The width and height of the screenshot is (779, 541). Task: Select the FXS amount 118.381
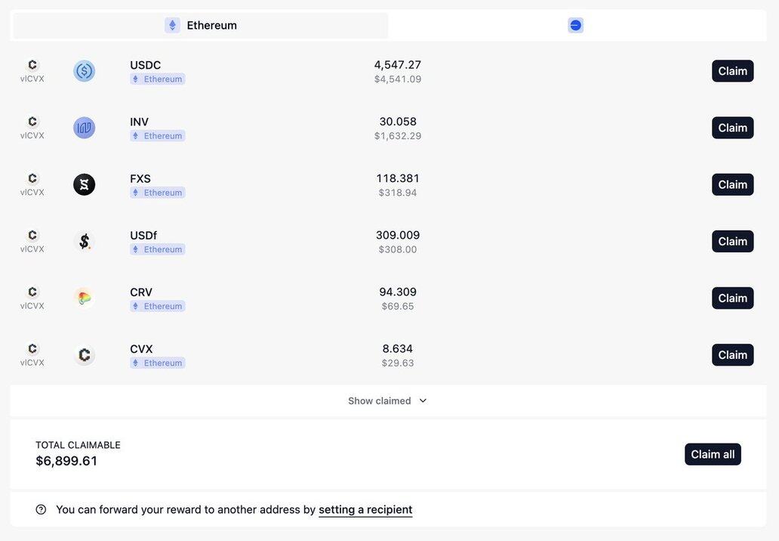(x=398, y=178)
